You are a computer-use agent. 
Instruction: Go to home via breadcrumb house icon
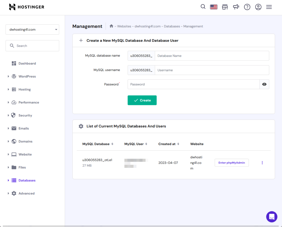click(x=111, y=26)
